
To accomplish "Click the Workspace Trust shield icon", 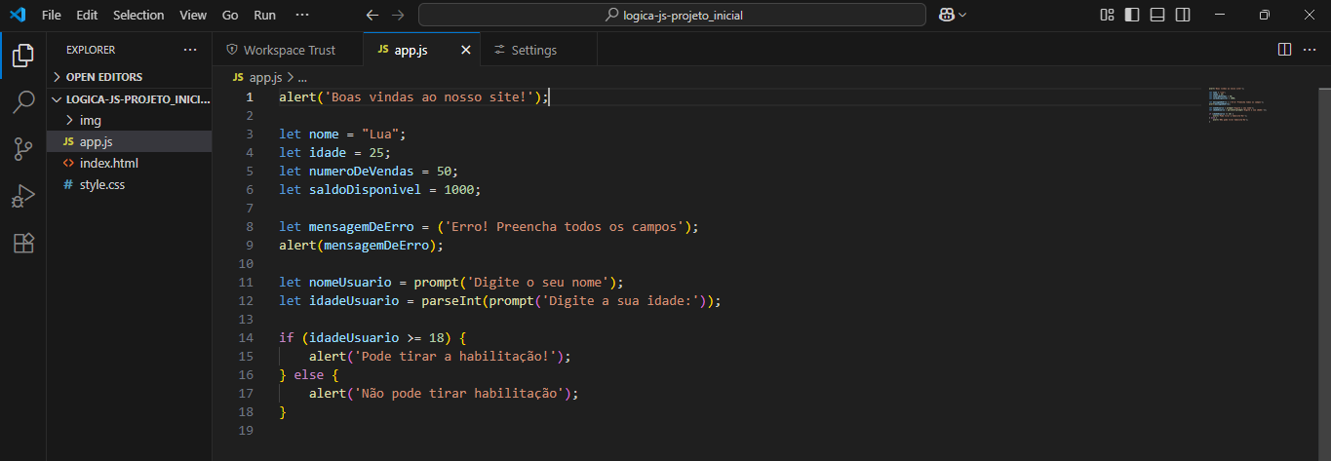I will pyautogui.click(x=232, y=50).
